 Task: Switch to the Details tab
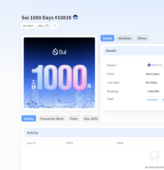click(x=108, y=38)
